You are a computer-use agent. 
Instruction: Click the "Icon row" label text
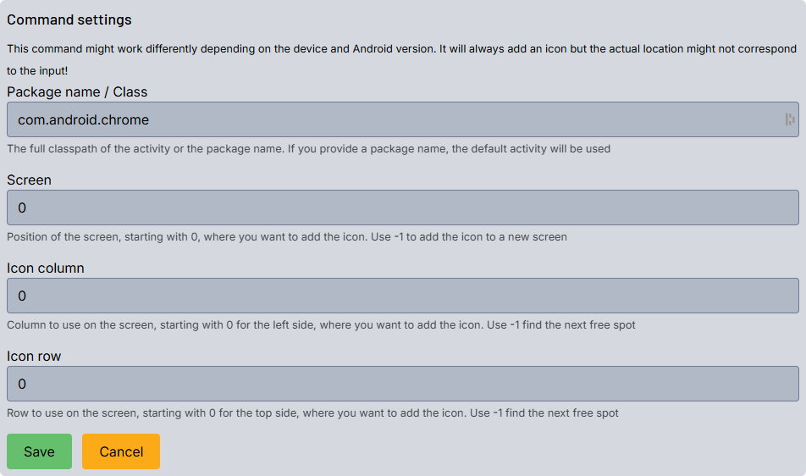[34, 356]
